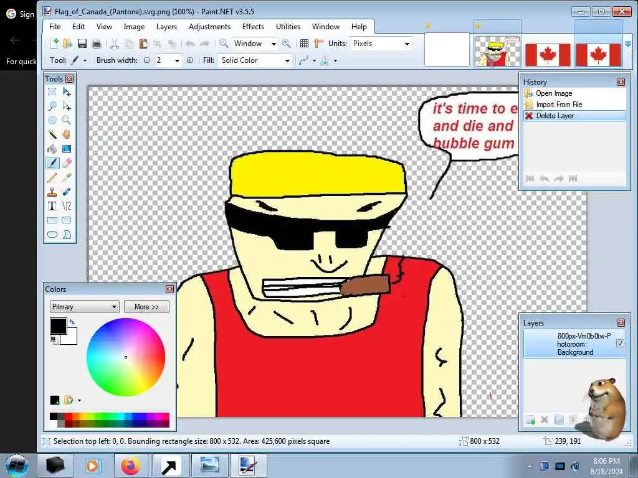Select the Magic Wand tool
The height and width of the screenshot is (478, 638).
(x=52, y=134)
